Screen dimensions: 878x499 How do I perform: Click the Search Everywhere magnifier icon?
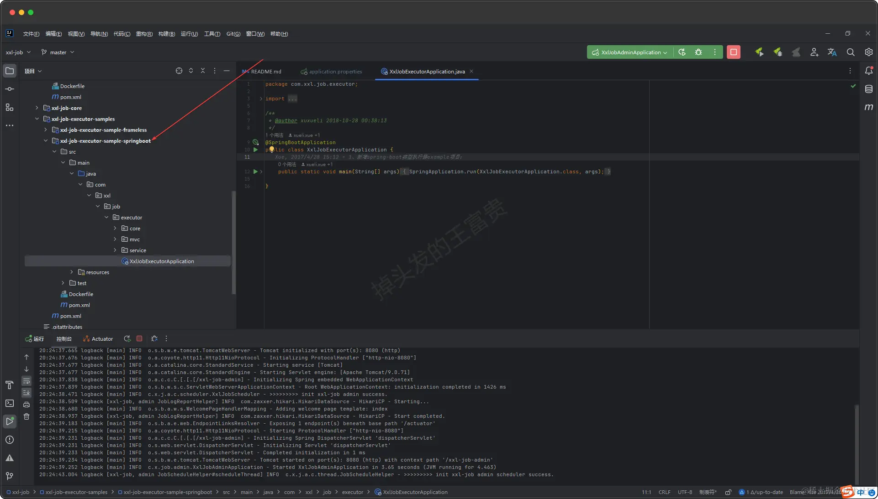[x=850, y=52]
